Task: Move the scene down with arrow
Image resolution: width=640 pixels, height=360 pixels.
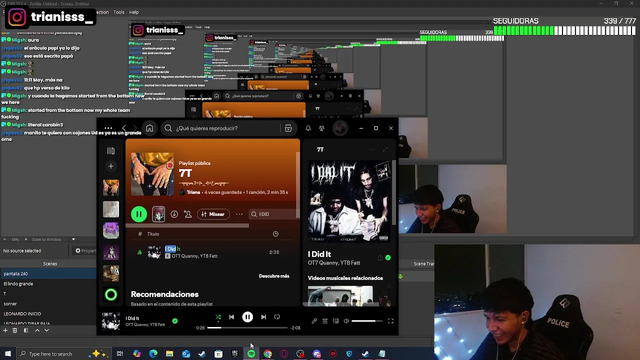Action: [x=46, y=330]
